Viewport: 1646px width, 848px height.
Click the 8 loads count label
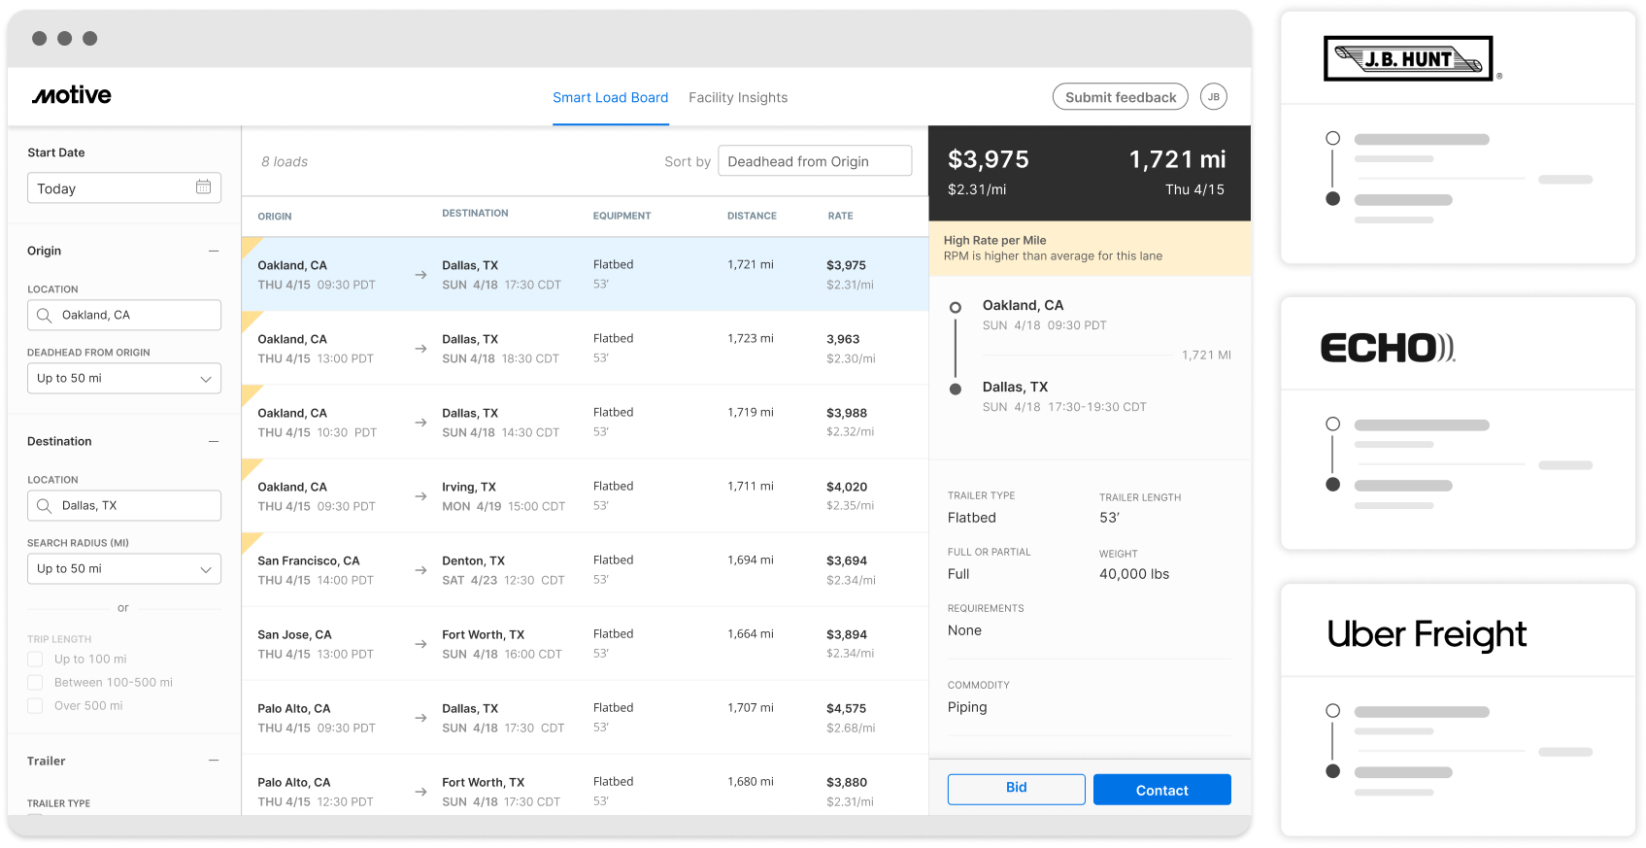285,161
